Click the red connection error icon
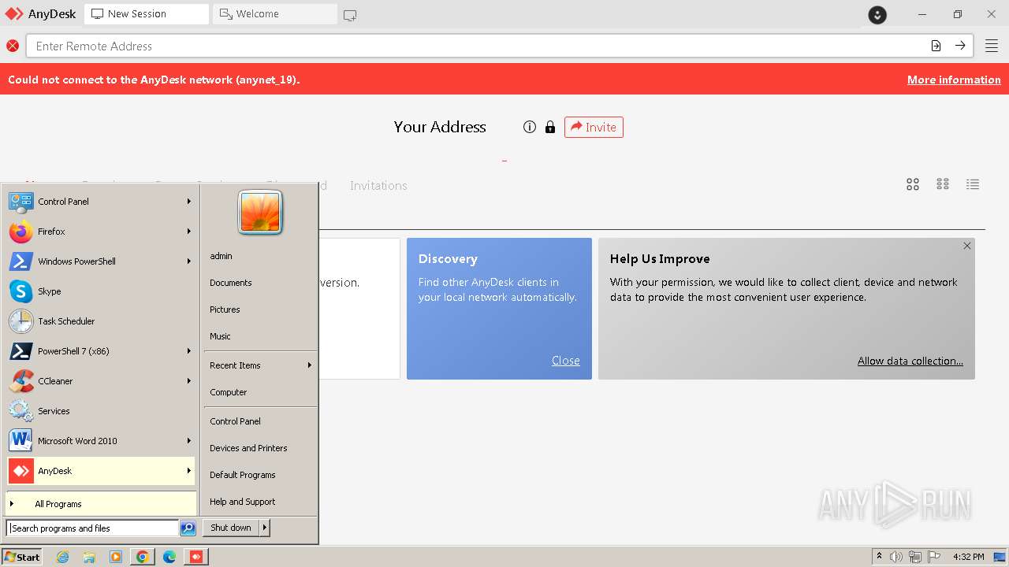Screen dimensions: 1009x567 tap(13, 46)
